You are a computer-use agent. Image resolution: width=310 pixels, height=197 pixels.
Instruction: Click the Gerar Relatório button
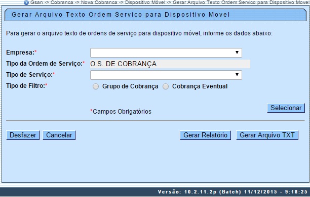[x=206, y=135]
